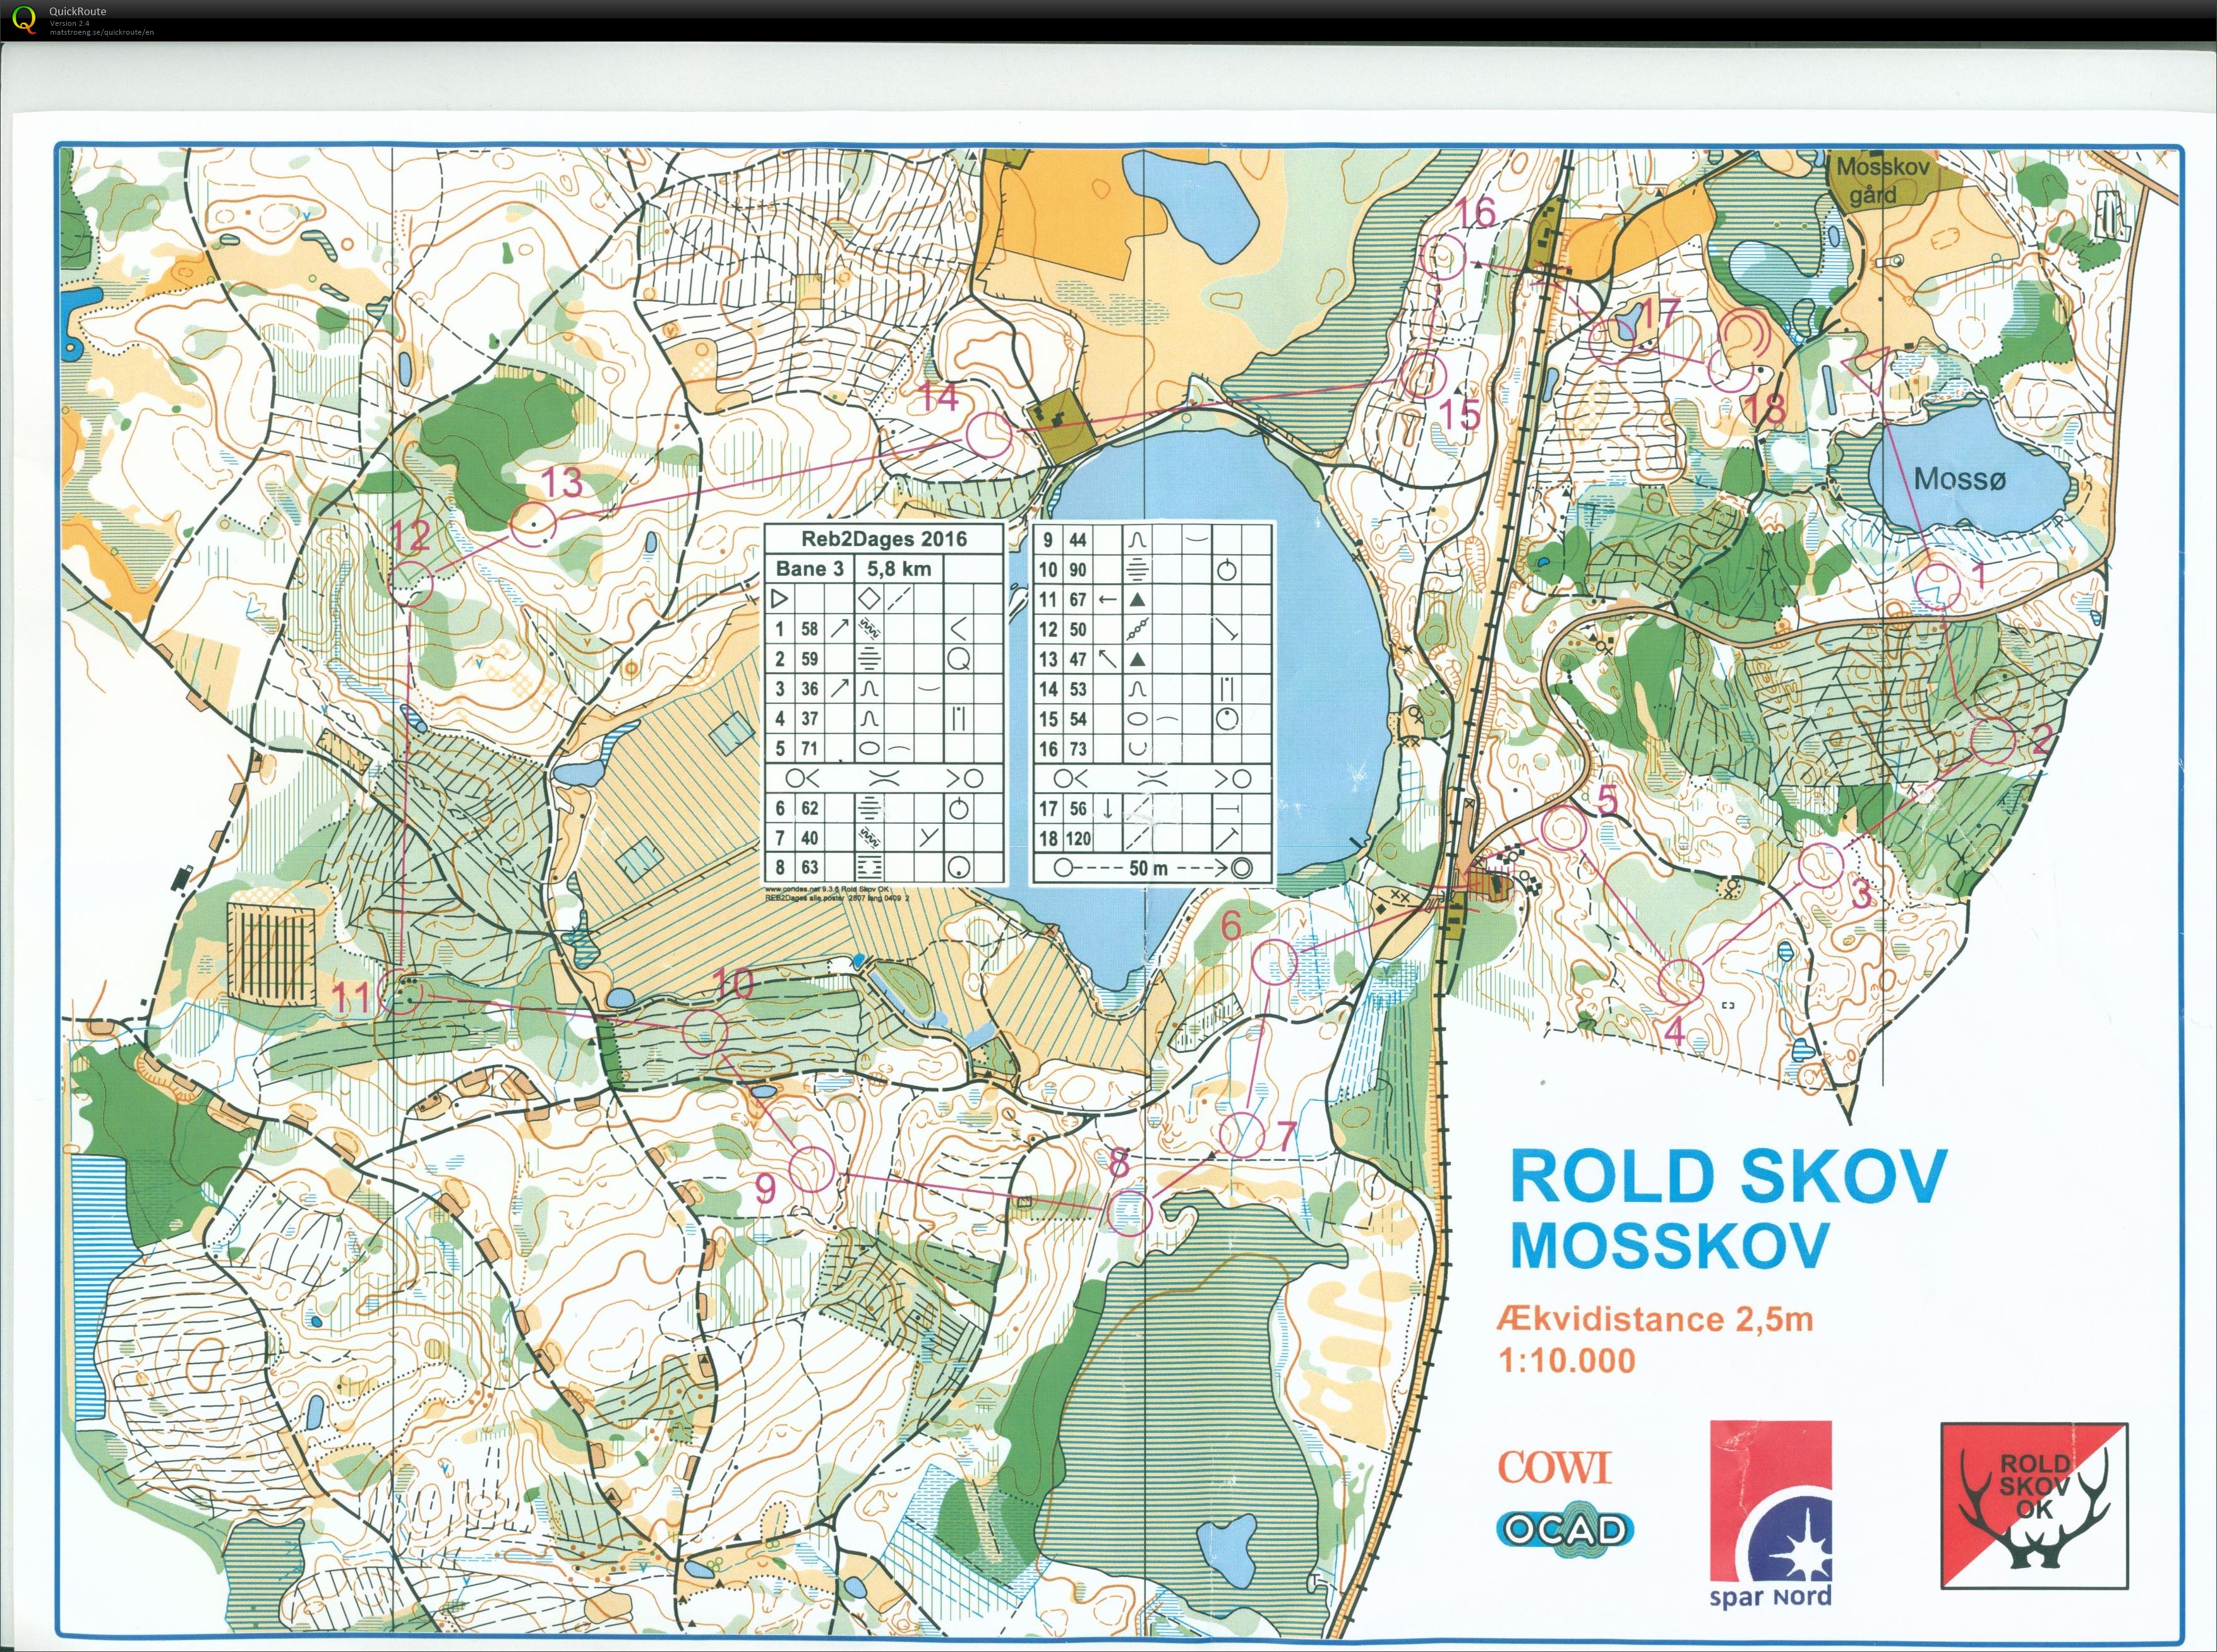
Task: Click the Y junction symbol in row 7
Action: (929, 837)
